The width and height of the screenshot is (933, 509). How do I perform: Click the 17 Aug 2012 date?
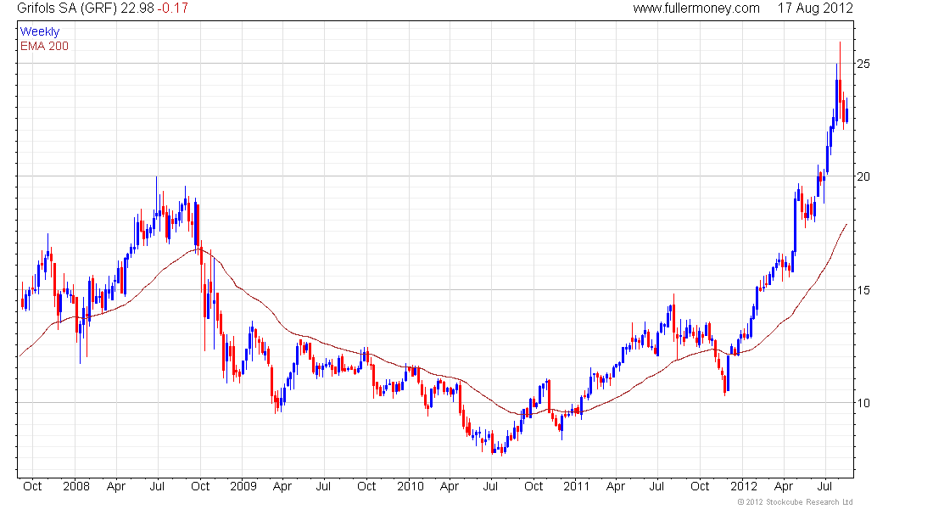click(x=815, y=8)
